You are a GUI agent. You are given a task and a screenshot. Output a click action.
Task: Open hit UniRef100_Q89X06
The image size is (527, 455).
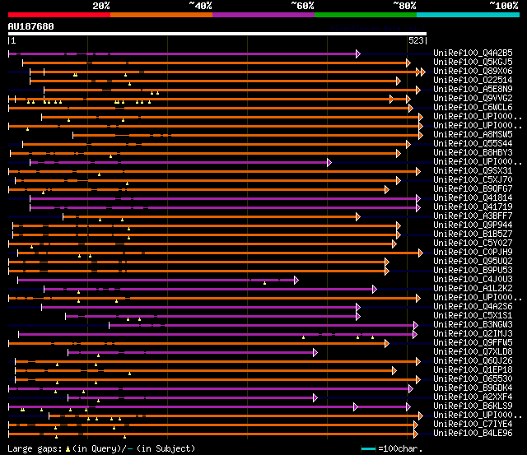(x=473, y=71)
